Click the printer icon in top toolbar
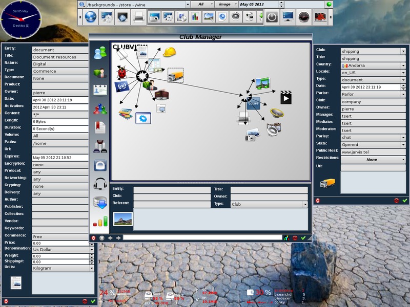 tap(138, 17)
